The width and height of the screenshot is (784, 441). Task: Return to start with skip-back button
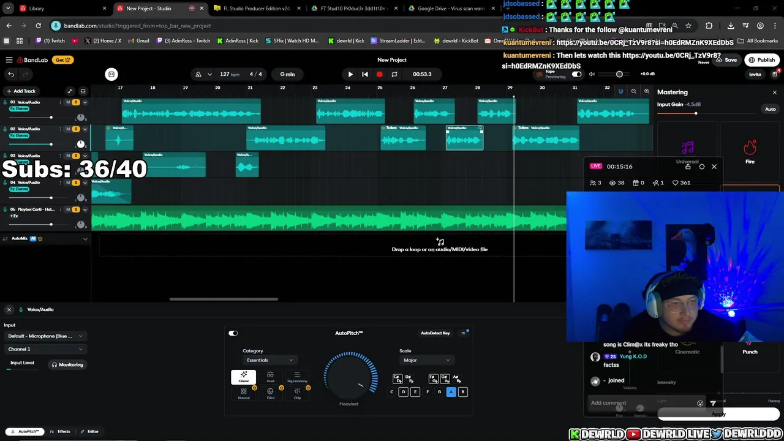click(365, 74)
